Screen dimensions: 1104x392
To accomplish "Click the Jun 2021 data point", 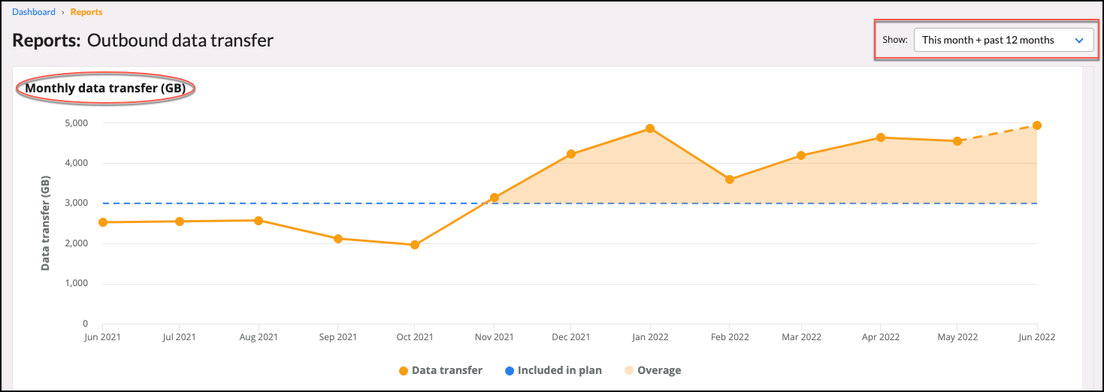I will coord(102,222).
